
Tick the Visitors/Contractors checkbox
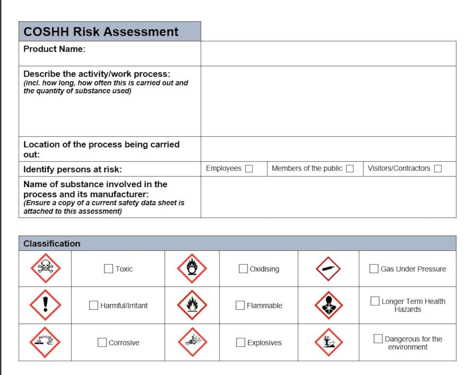pos(438,169)
